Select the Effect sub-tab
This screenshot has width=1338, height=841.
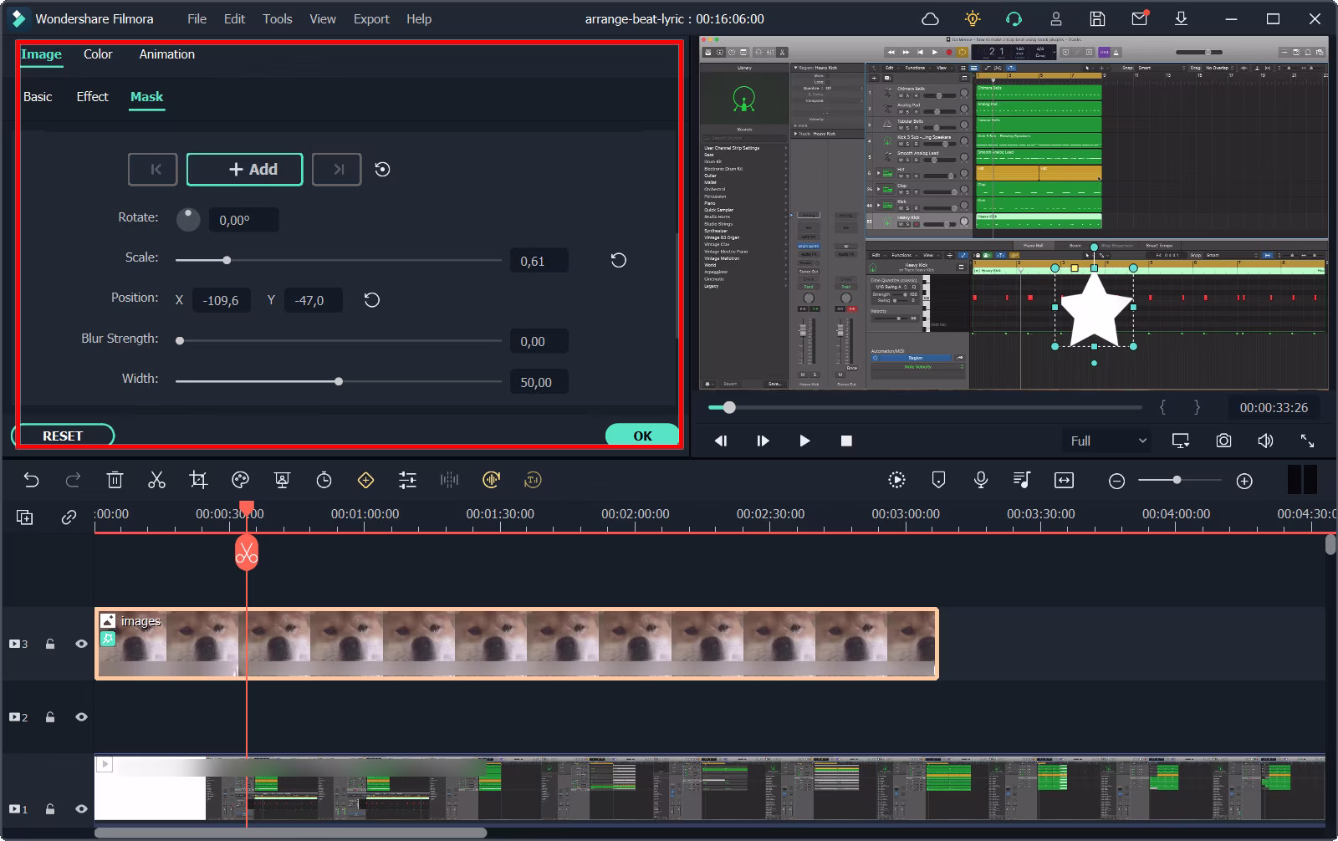tap(92, 96)
